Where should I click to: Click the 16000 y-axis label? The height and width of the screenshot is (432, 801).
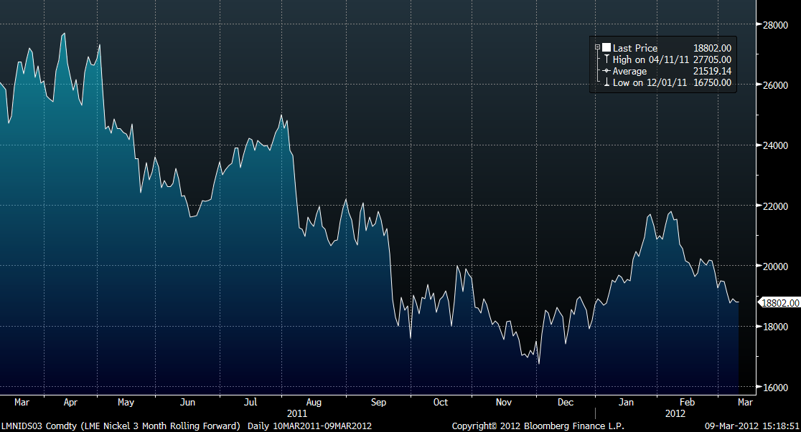point(775,388)
